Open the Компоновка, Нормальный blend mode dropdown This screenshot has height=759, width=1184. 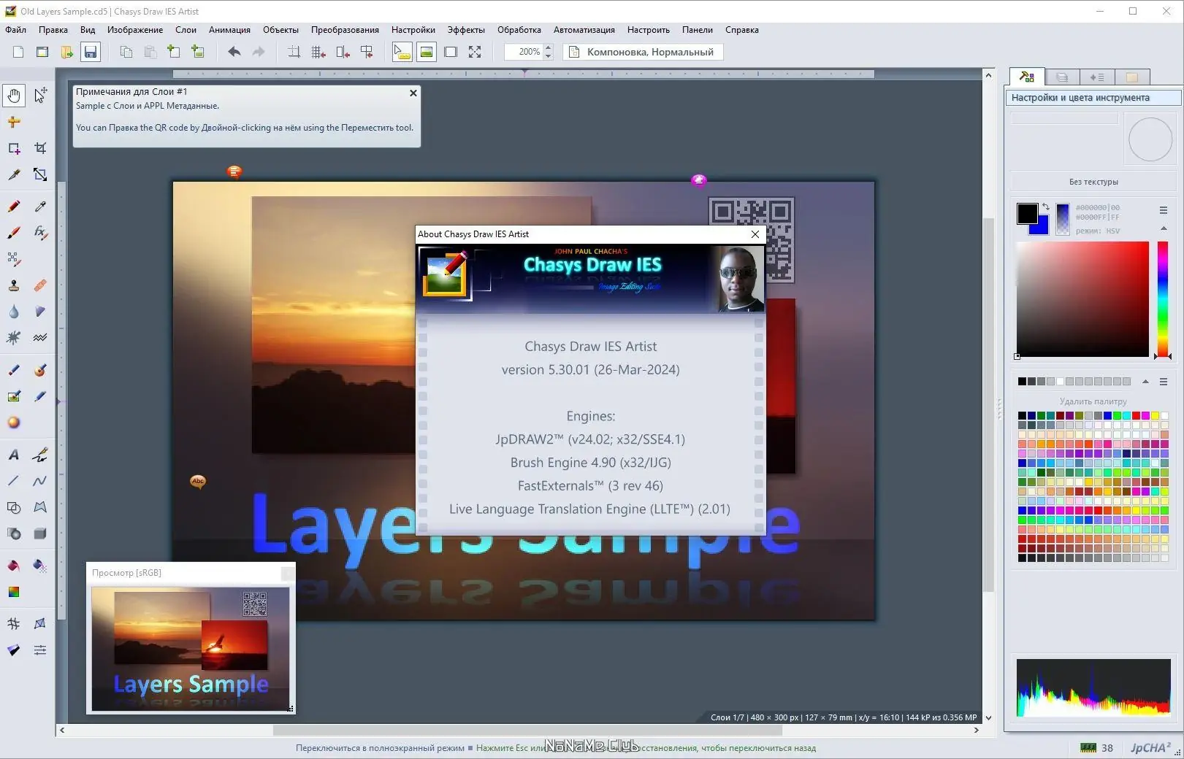coord(643,52)
